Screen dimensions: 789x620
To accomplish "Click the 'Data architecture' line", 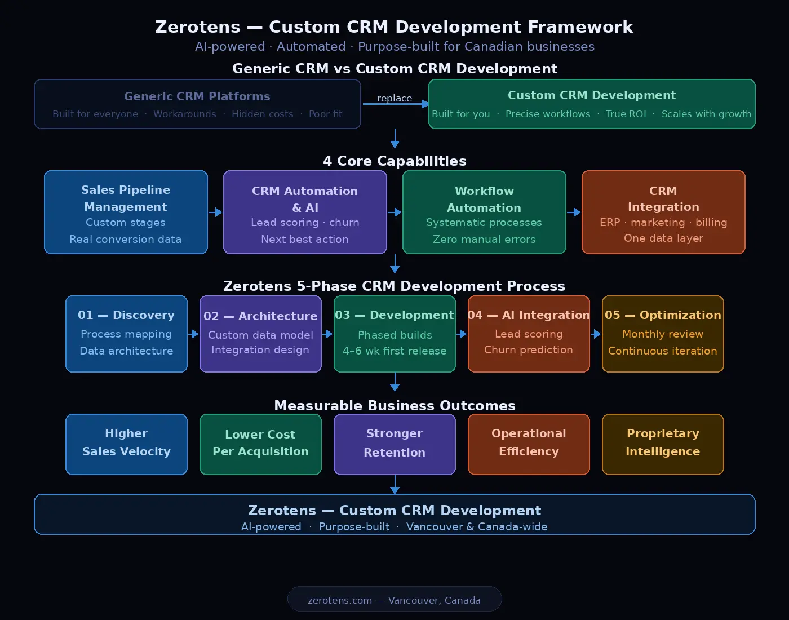I will (x=126, y=351).
